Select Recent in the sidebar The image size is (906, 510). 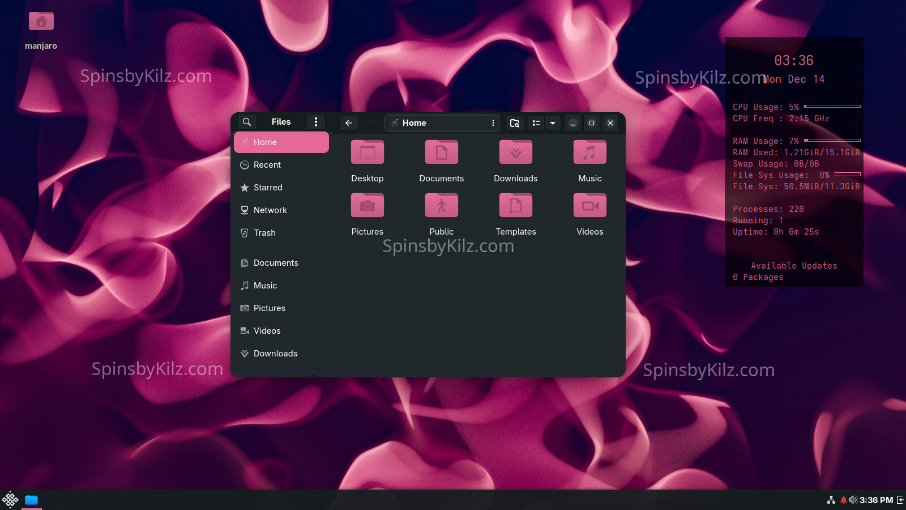pos(267,165)
